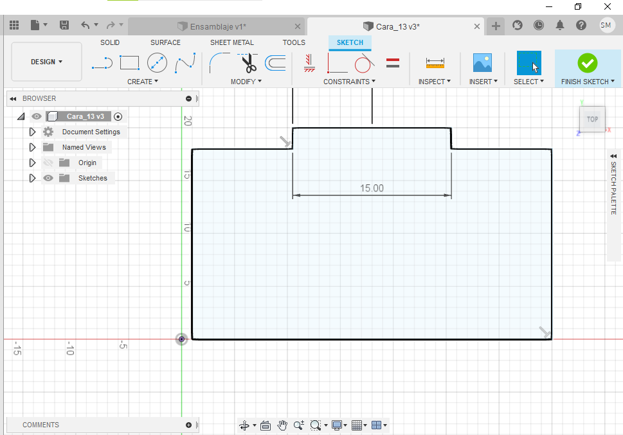Open the data panel grid icon

pos(14,26)
